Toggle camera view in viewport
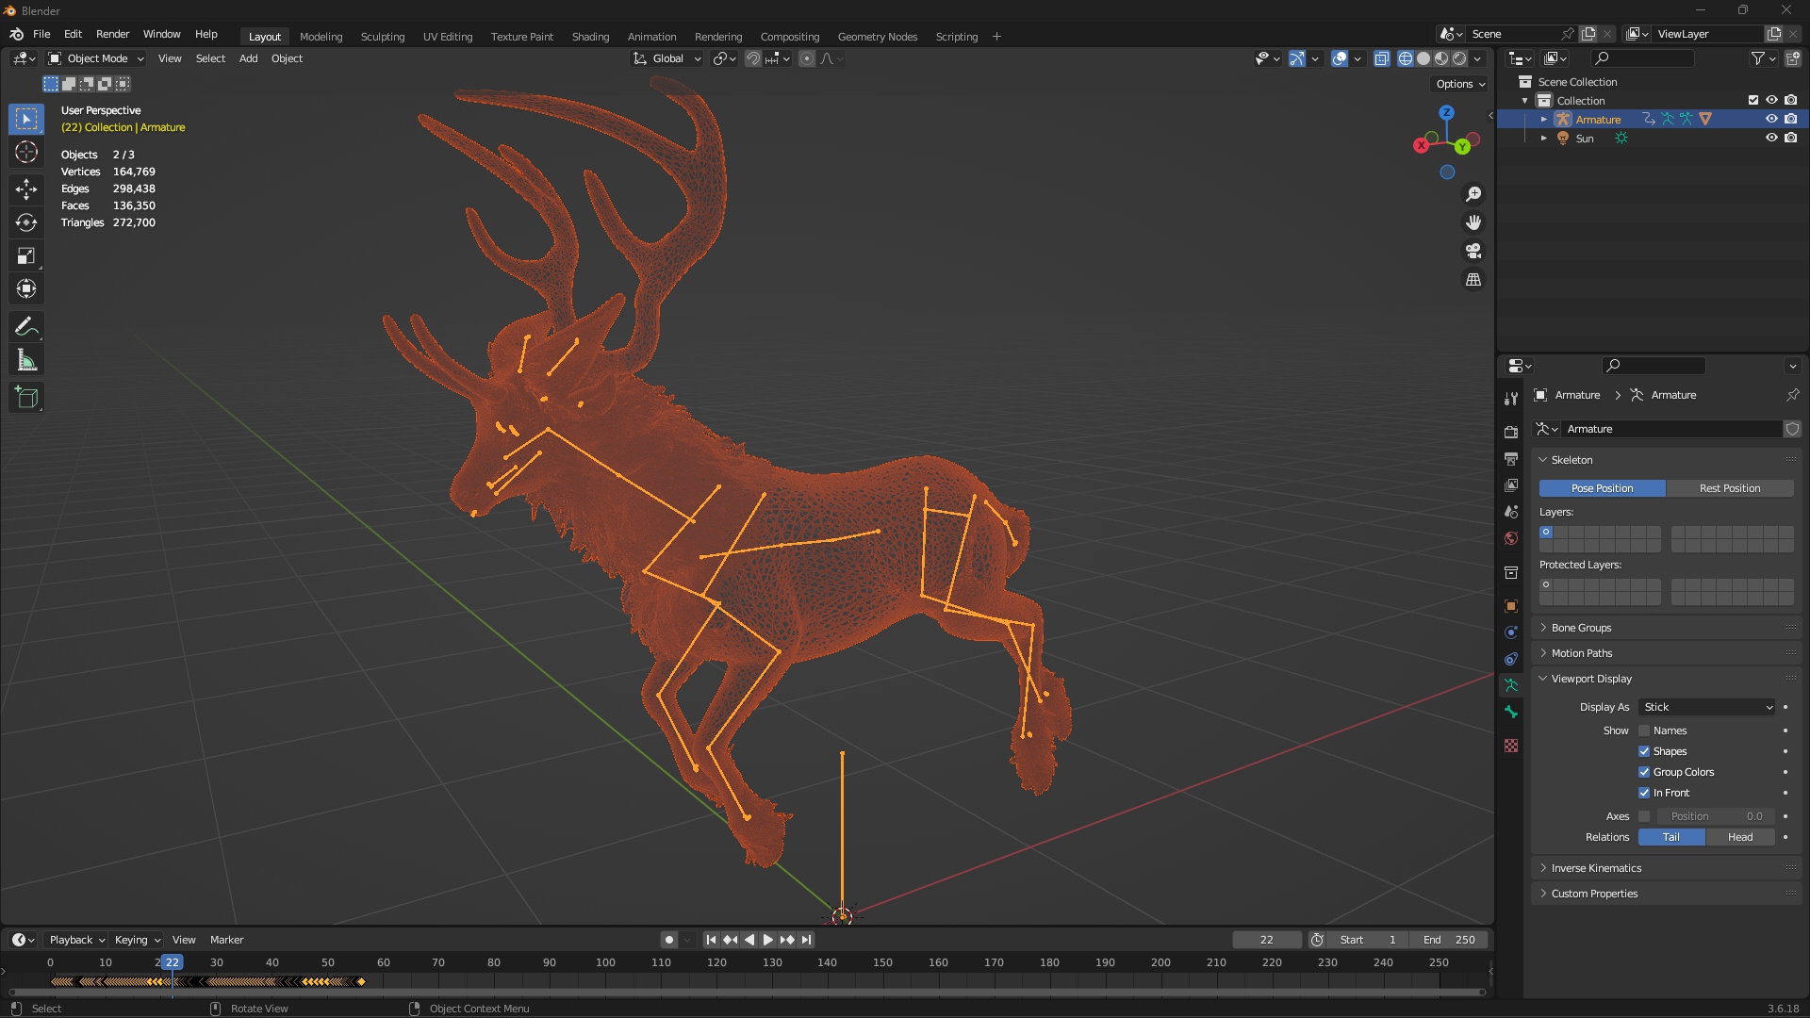The image size is (1810, 1018). point(1473,251)
